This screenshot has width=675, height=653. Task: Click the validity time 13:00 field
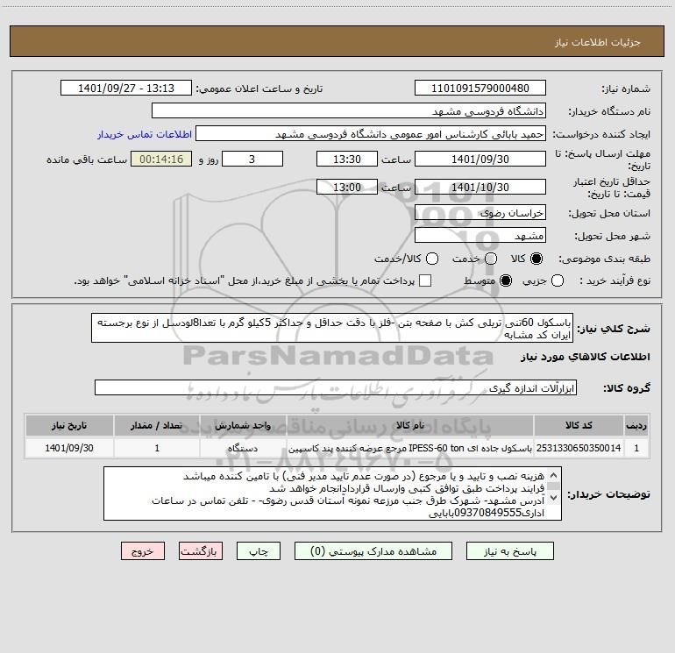347,187
